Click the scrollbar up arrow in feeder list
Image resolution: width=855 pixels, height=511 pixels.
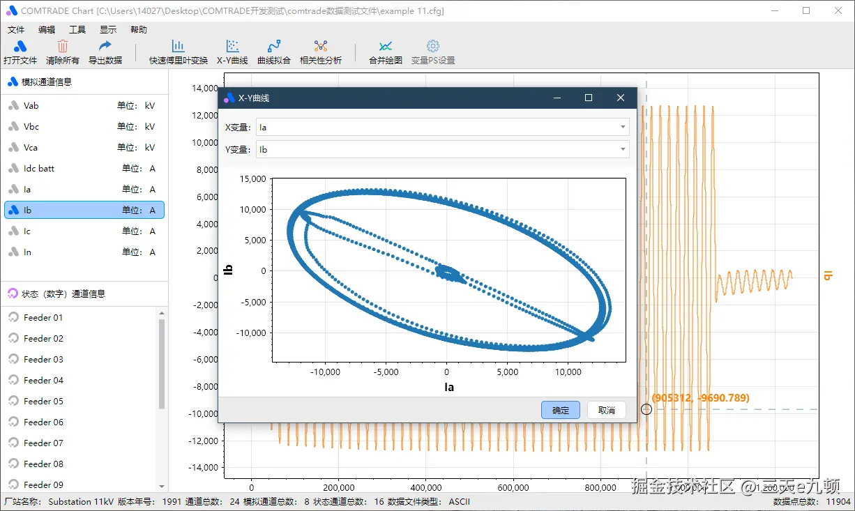162,313
